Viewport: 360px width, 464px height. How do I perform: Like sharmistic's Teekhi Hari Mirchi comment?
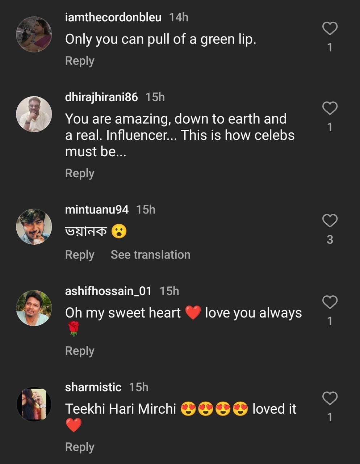[330, 398]
